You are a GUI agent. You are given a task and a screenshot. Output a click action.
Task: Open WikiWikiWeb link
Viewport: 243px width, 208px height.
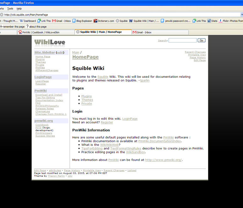(x=109, y=145)
